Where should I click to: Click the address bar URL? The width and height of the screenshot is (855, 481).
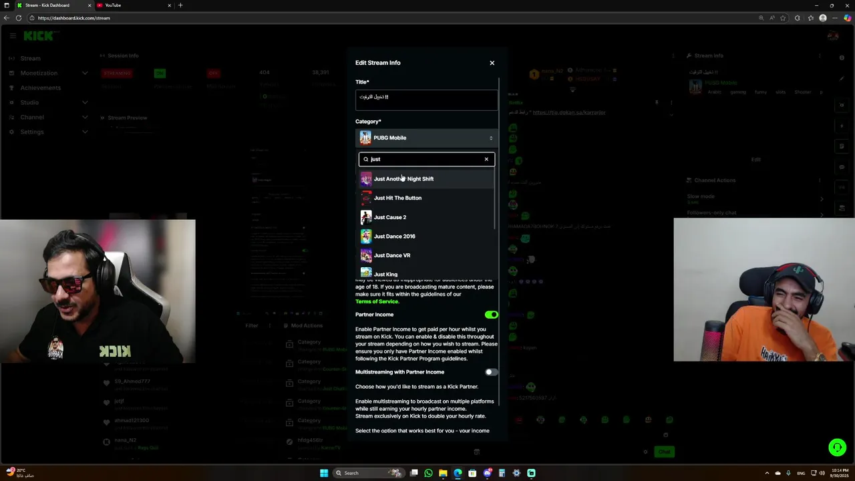pyautogui.click(x=74, y=18)
